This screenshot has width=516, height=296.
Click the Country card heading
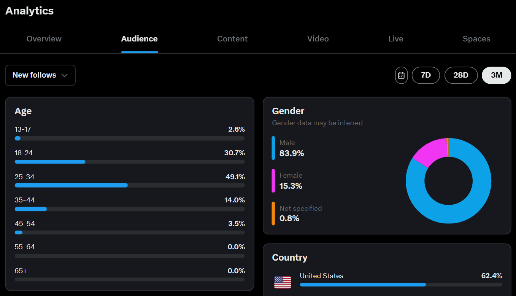pyautogui.click(x=290, y=258)
